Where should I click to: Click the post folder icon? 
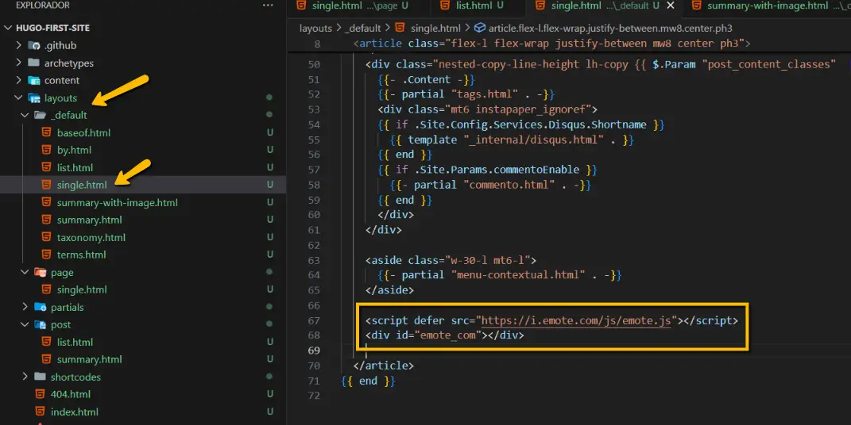coord(41,325)
